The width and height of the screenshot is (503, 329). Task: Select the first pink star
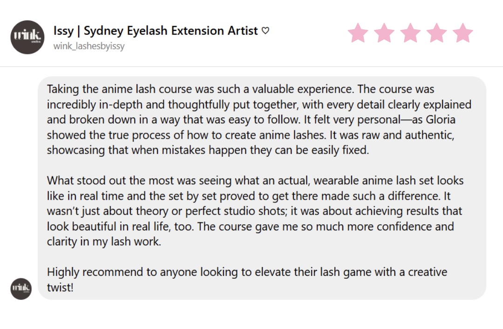point(358,33)
